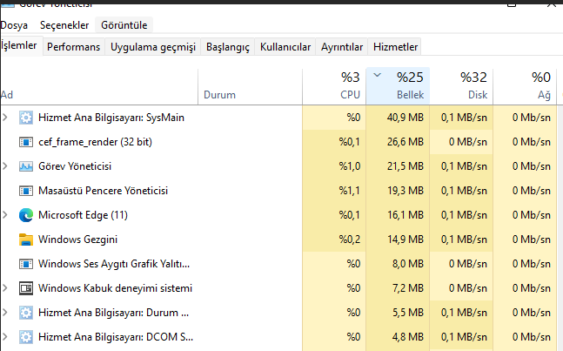The width and height of the screenshot is (563, 351).
Task: Click Hizmet Ana Bilgisayarı: SysMain name text
Action: [111, 118]
